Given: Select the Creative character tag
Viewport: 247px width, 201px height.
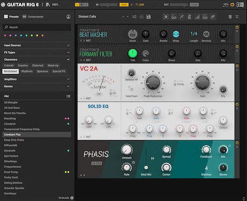Looking at the screenshot, I should pyautogui.click(x=23, y=66).
